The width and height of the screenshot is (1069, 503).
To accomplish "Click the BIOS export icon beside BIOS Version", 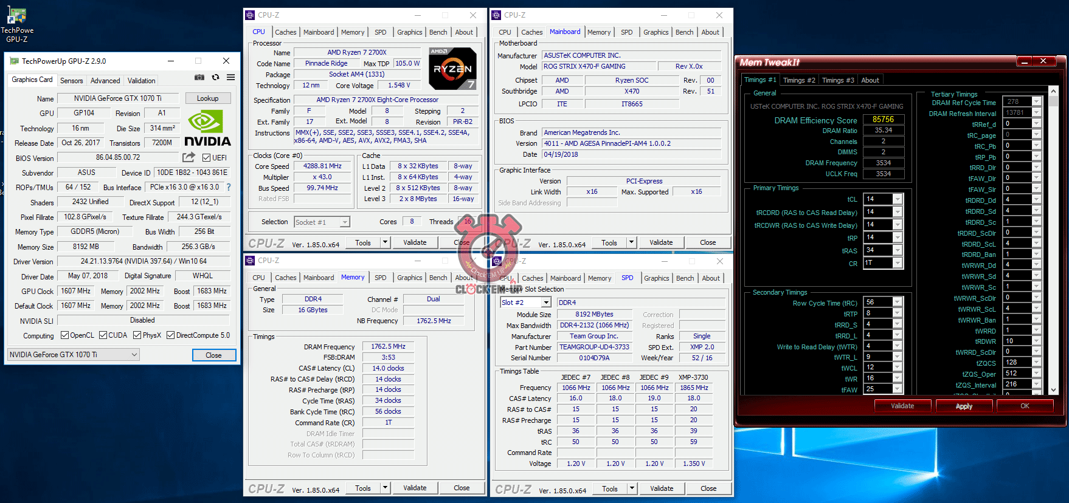I will click(189, 157).
